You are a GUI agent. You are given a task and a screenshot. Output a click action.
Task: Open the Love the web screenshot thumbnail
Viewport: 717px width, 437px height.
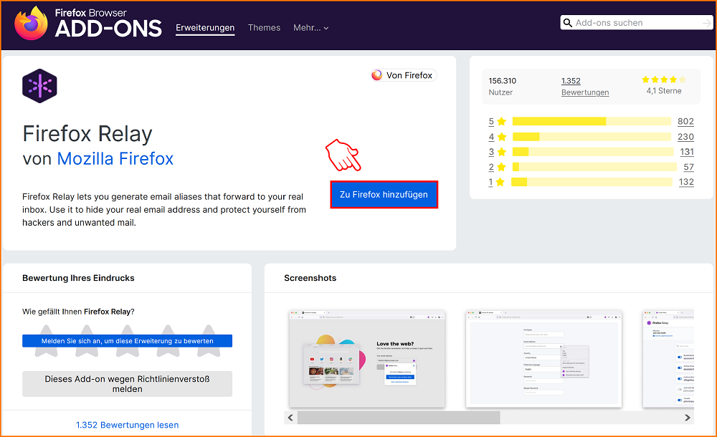point(366,359)
